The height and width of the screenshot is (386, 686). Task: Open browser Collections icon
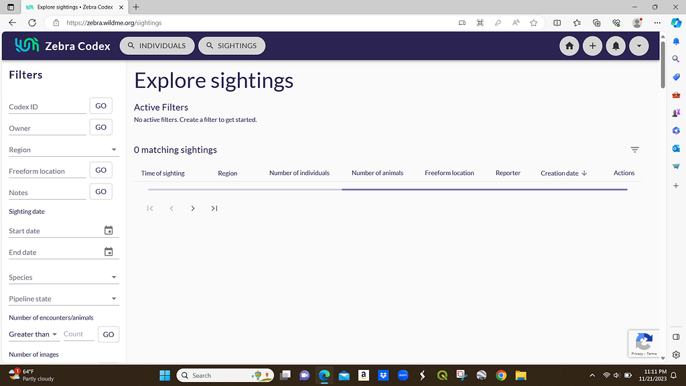pos(596,23)
